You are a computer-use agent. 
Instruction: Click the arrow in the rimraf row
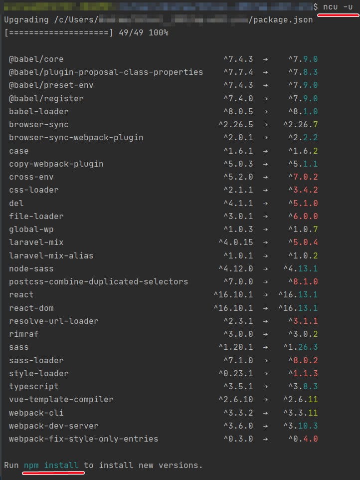pos(265,334)
